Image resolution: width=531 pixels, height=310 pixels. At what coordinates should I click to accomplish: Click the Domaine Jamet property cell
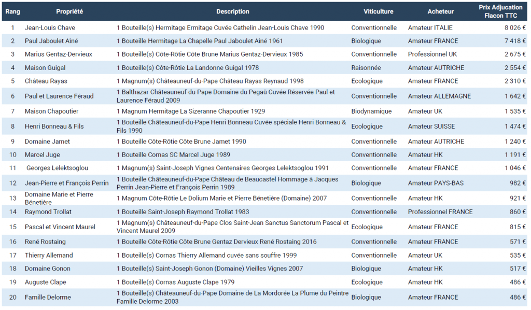point(47,142)
